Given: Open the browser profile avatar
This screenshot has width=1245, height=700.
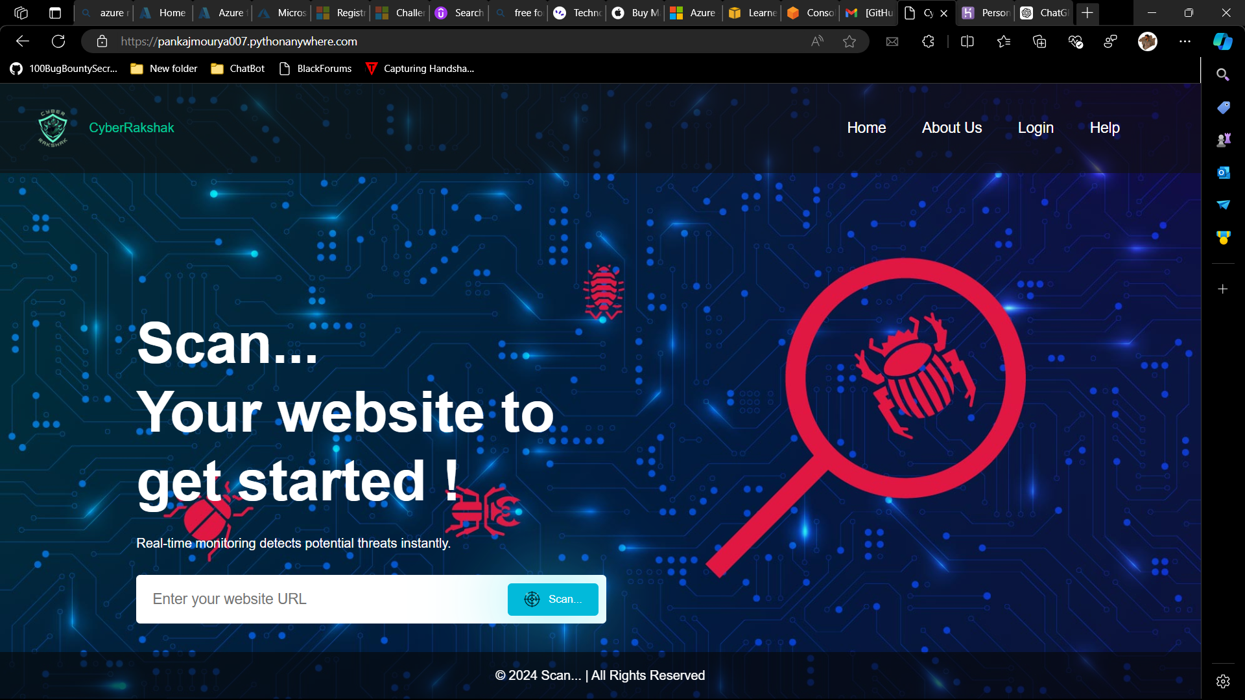Looking at the screenshot, I should (1147, 41).
